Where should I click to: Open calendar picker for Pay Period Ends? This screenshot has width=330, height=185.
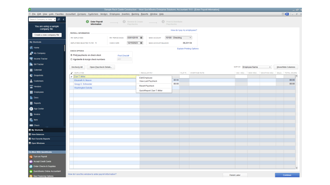tap(141, 38)
